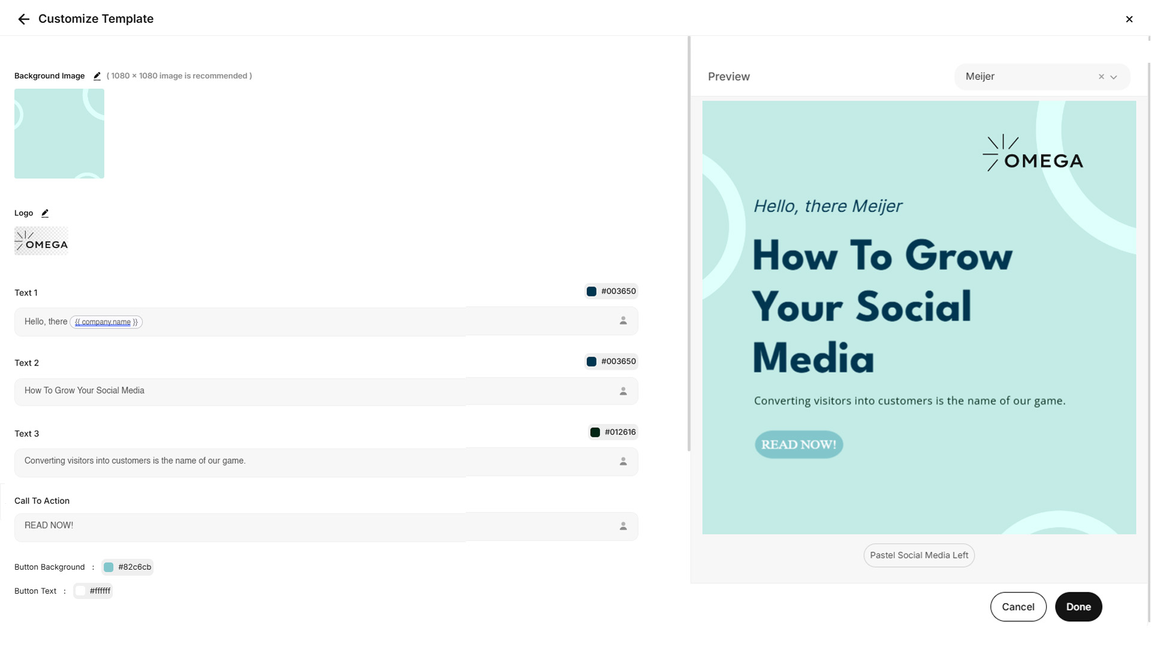This screenshot has width=1151, height=647.
Task: Click person icon in Call To Action field
Action: [x=623, y=526]
